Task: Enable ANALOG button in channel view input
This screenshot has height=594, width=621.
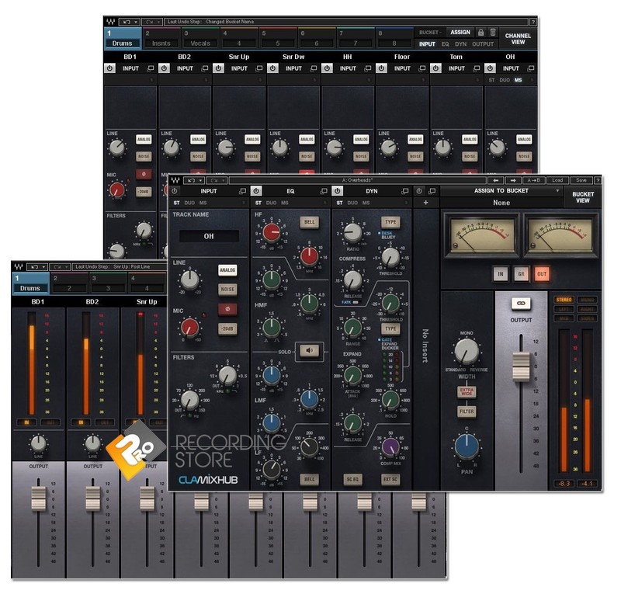Action: pos(227,270)
